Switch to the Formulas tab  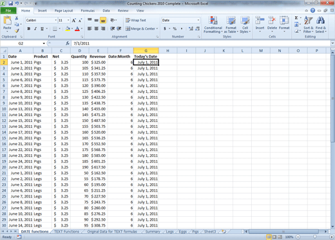coord(88,10)
